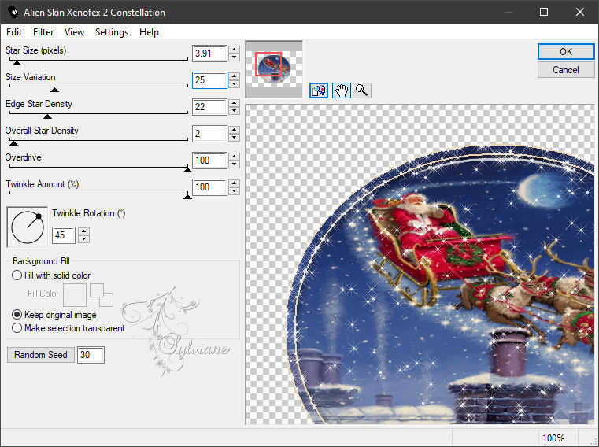
Task: Decrease Overdrive value spinner
Action: (x=235, y=164)
